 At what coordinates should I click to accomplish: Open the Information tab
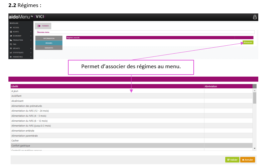click(49, 38)
